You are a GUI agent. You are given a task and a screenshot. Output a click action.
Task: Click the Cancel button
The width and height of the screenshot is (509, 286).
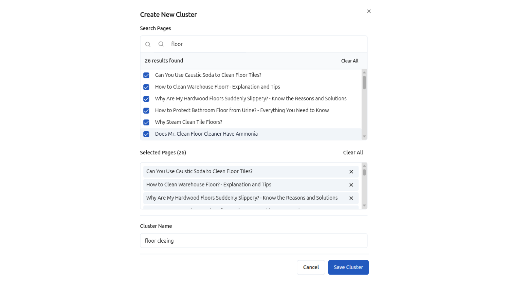coord(311,267)
